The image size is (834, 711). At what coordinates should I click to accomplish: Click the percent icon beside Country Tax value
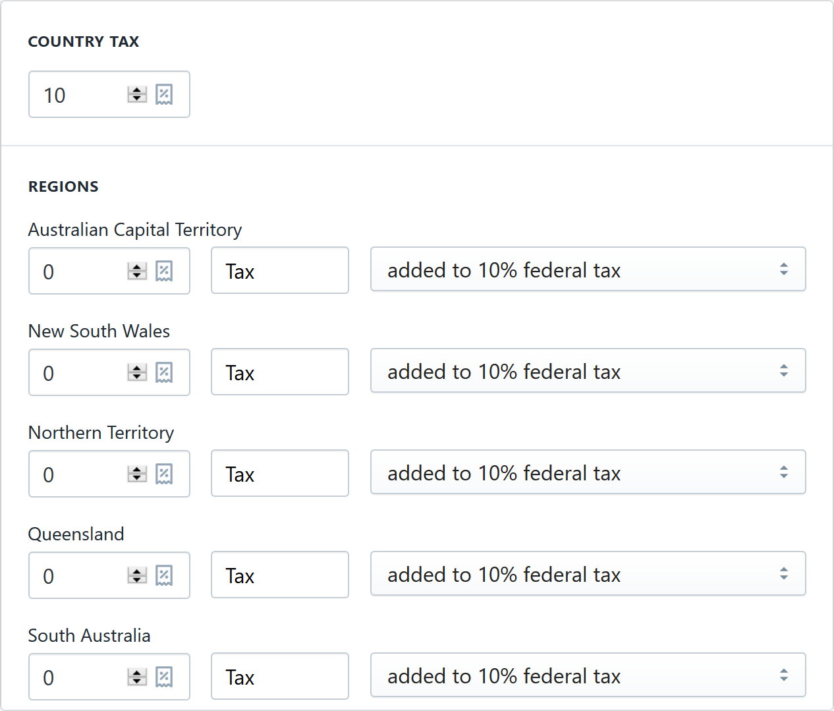(164, 94)
